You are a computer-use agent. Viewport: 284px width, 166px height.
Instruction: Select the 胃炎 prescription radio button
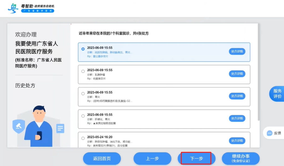click(83, 93)
